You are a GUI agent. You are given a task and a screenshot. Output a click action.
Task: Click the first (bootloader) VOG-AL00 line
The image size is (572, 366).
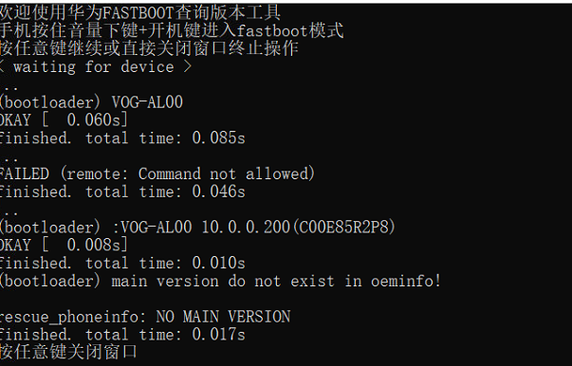(91, 102)
